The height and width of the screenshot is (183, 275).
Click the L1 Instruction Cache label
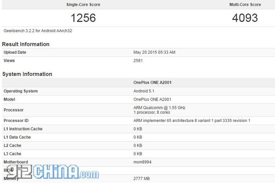click(x=23, y=129)
